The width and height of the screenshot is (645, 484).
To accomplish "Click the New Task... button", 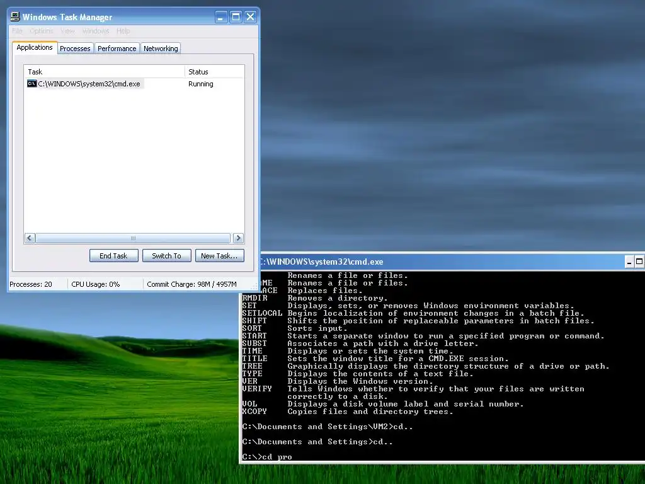I will pyautogui.click(x=219, y=256).
